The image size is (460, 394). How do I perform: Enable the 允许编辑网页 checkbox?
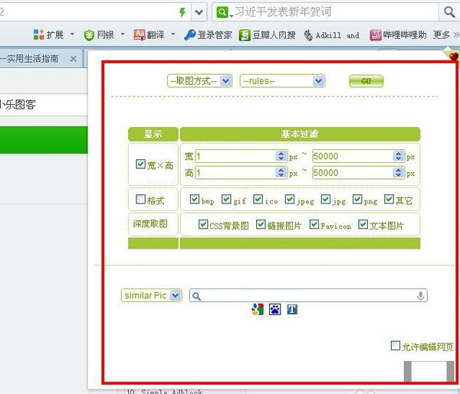tap(396, 346)
